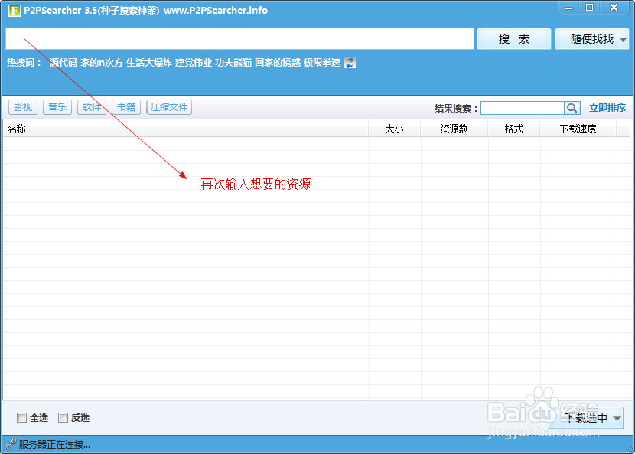Open the 下载选中 dropdown arrow
Viewport: 635px width, 454px height.
(x=617, y=418)
